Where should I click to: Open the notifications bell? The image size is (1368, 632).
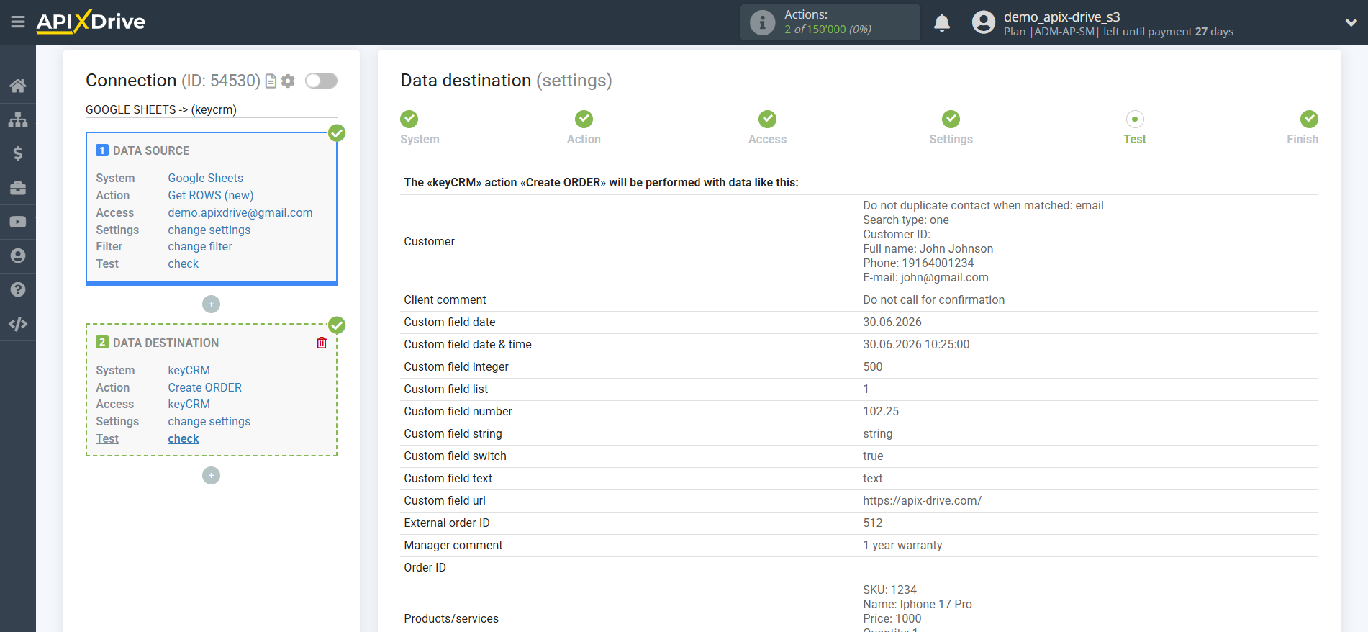(x=942, y=22)
